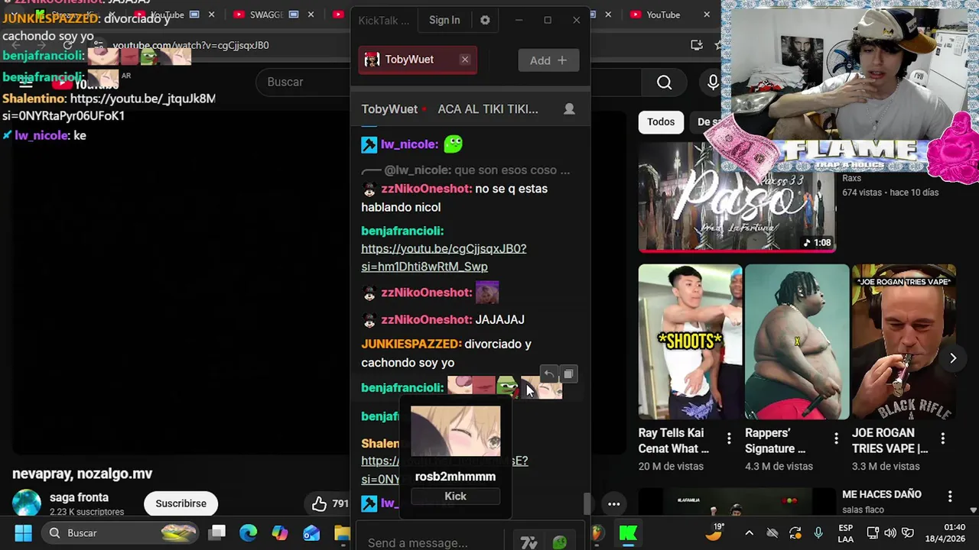Close the rightmost YouTube Chrome tab

click(707, 15)
